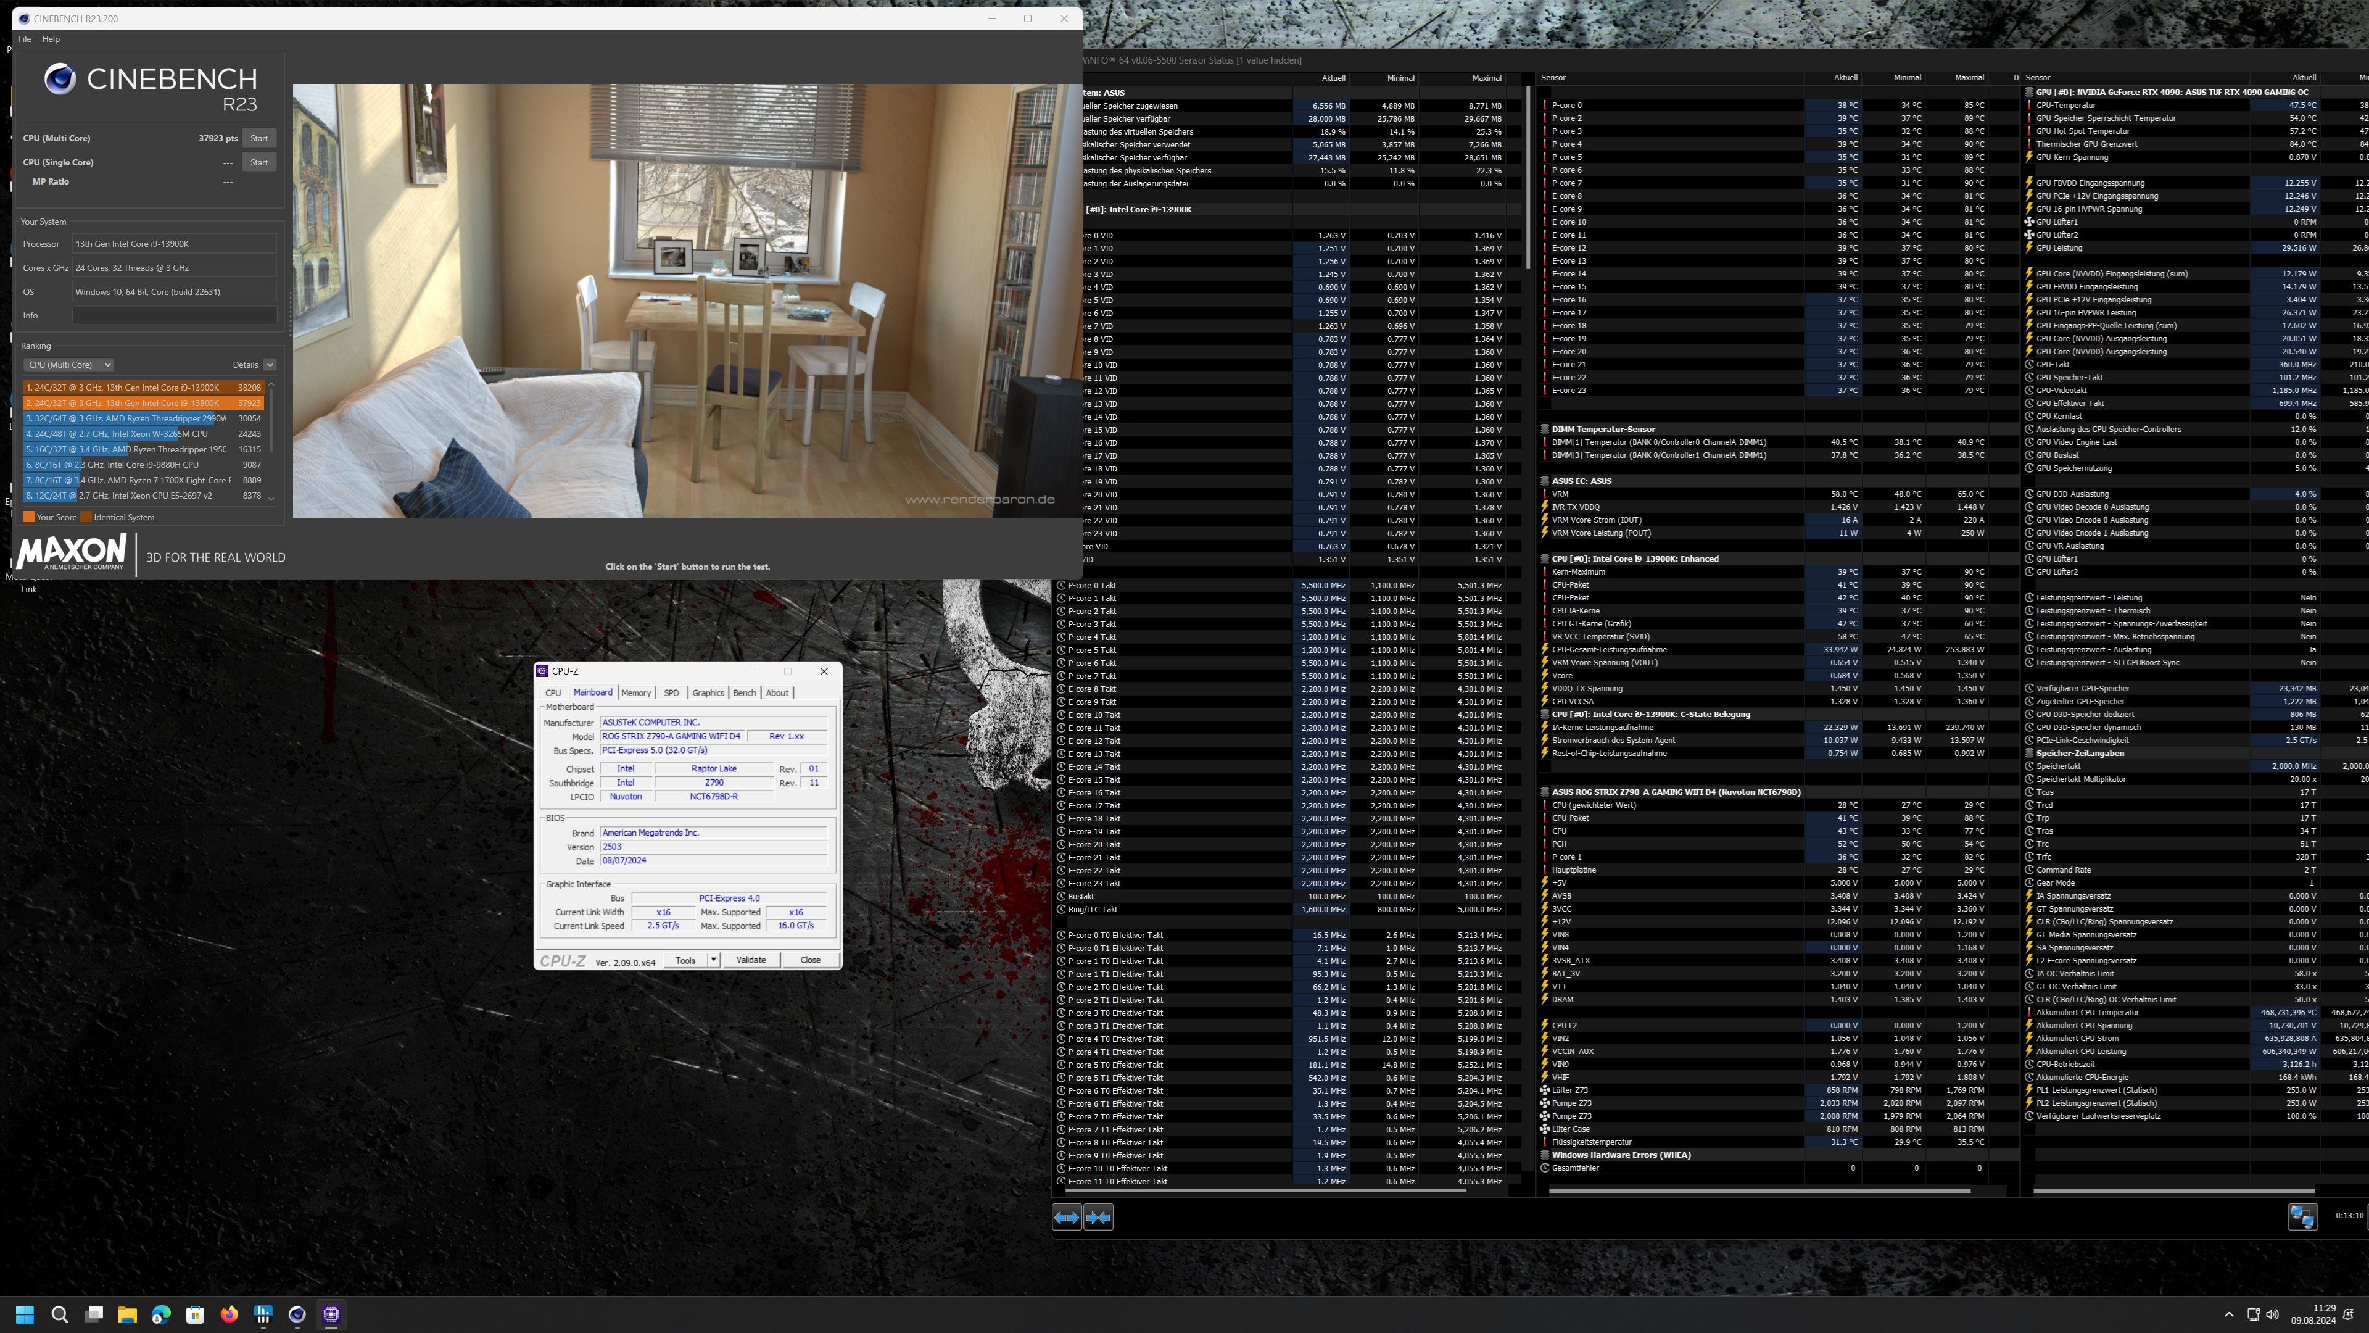
Task: Start the CPU (Single Core) test
Action: (x=259, y=162)
